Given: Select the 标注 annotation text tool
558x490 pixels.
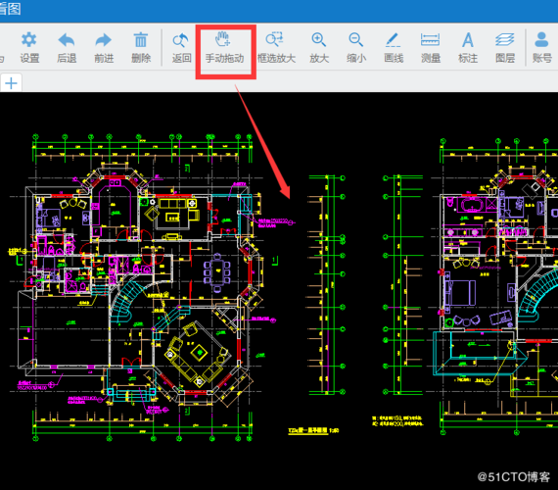Looking at the screenshot, I should pyautogui.click(x=468, y=47).
